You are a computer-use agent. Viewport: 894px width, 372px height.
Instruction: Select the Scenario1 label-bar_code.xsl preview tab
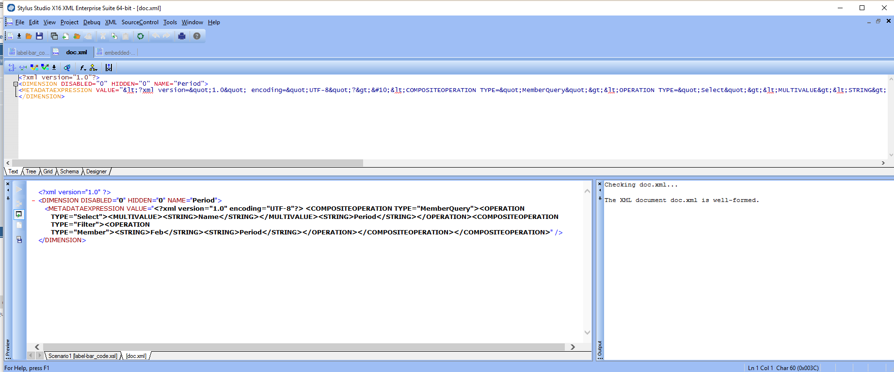tap(82, 356)
